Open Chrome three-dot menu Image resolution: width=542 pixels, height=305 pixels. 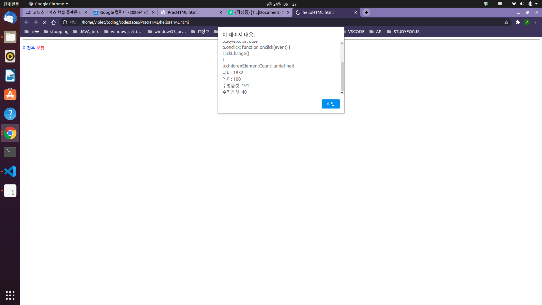pos(536,22)
